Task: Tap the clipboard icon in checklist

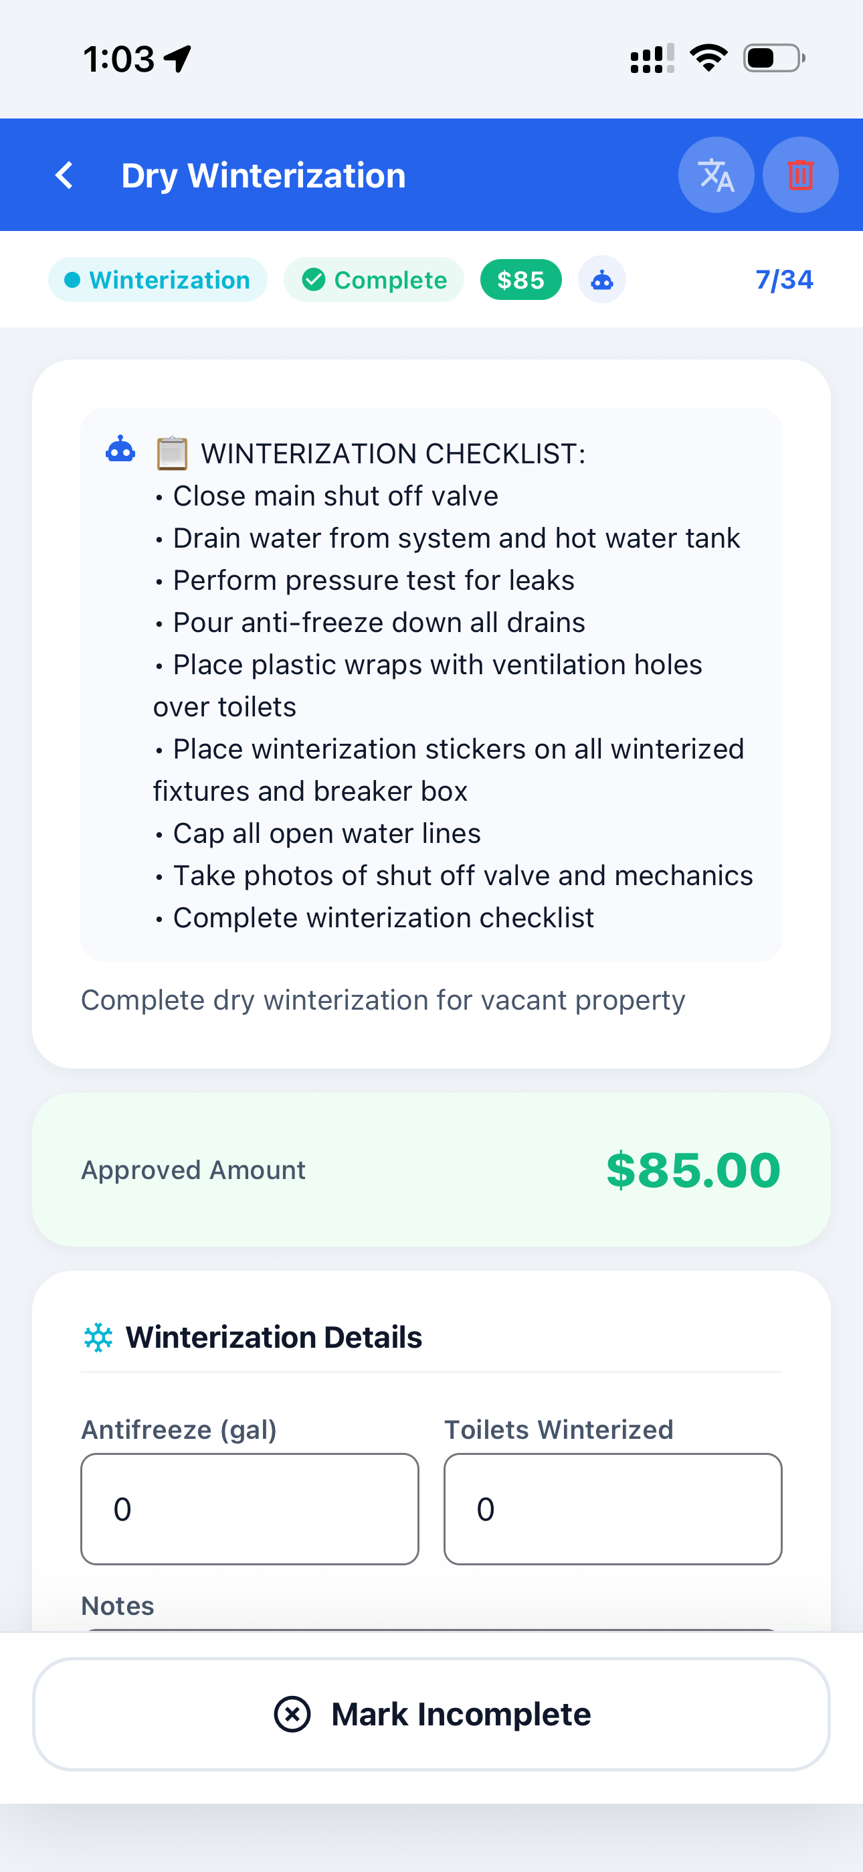Action: coord(172,453)
